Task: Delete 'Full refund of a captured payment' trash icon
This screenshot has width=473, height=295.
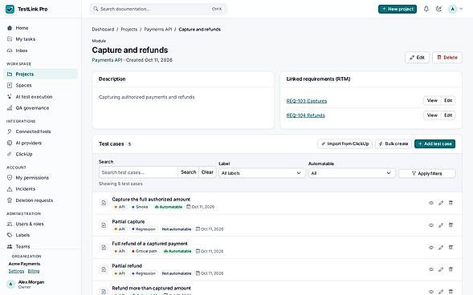Action: pos(451,248)
